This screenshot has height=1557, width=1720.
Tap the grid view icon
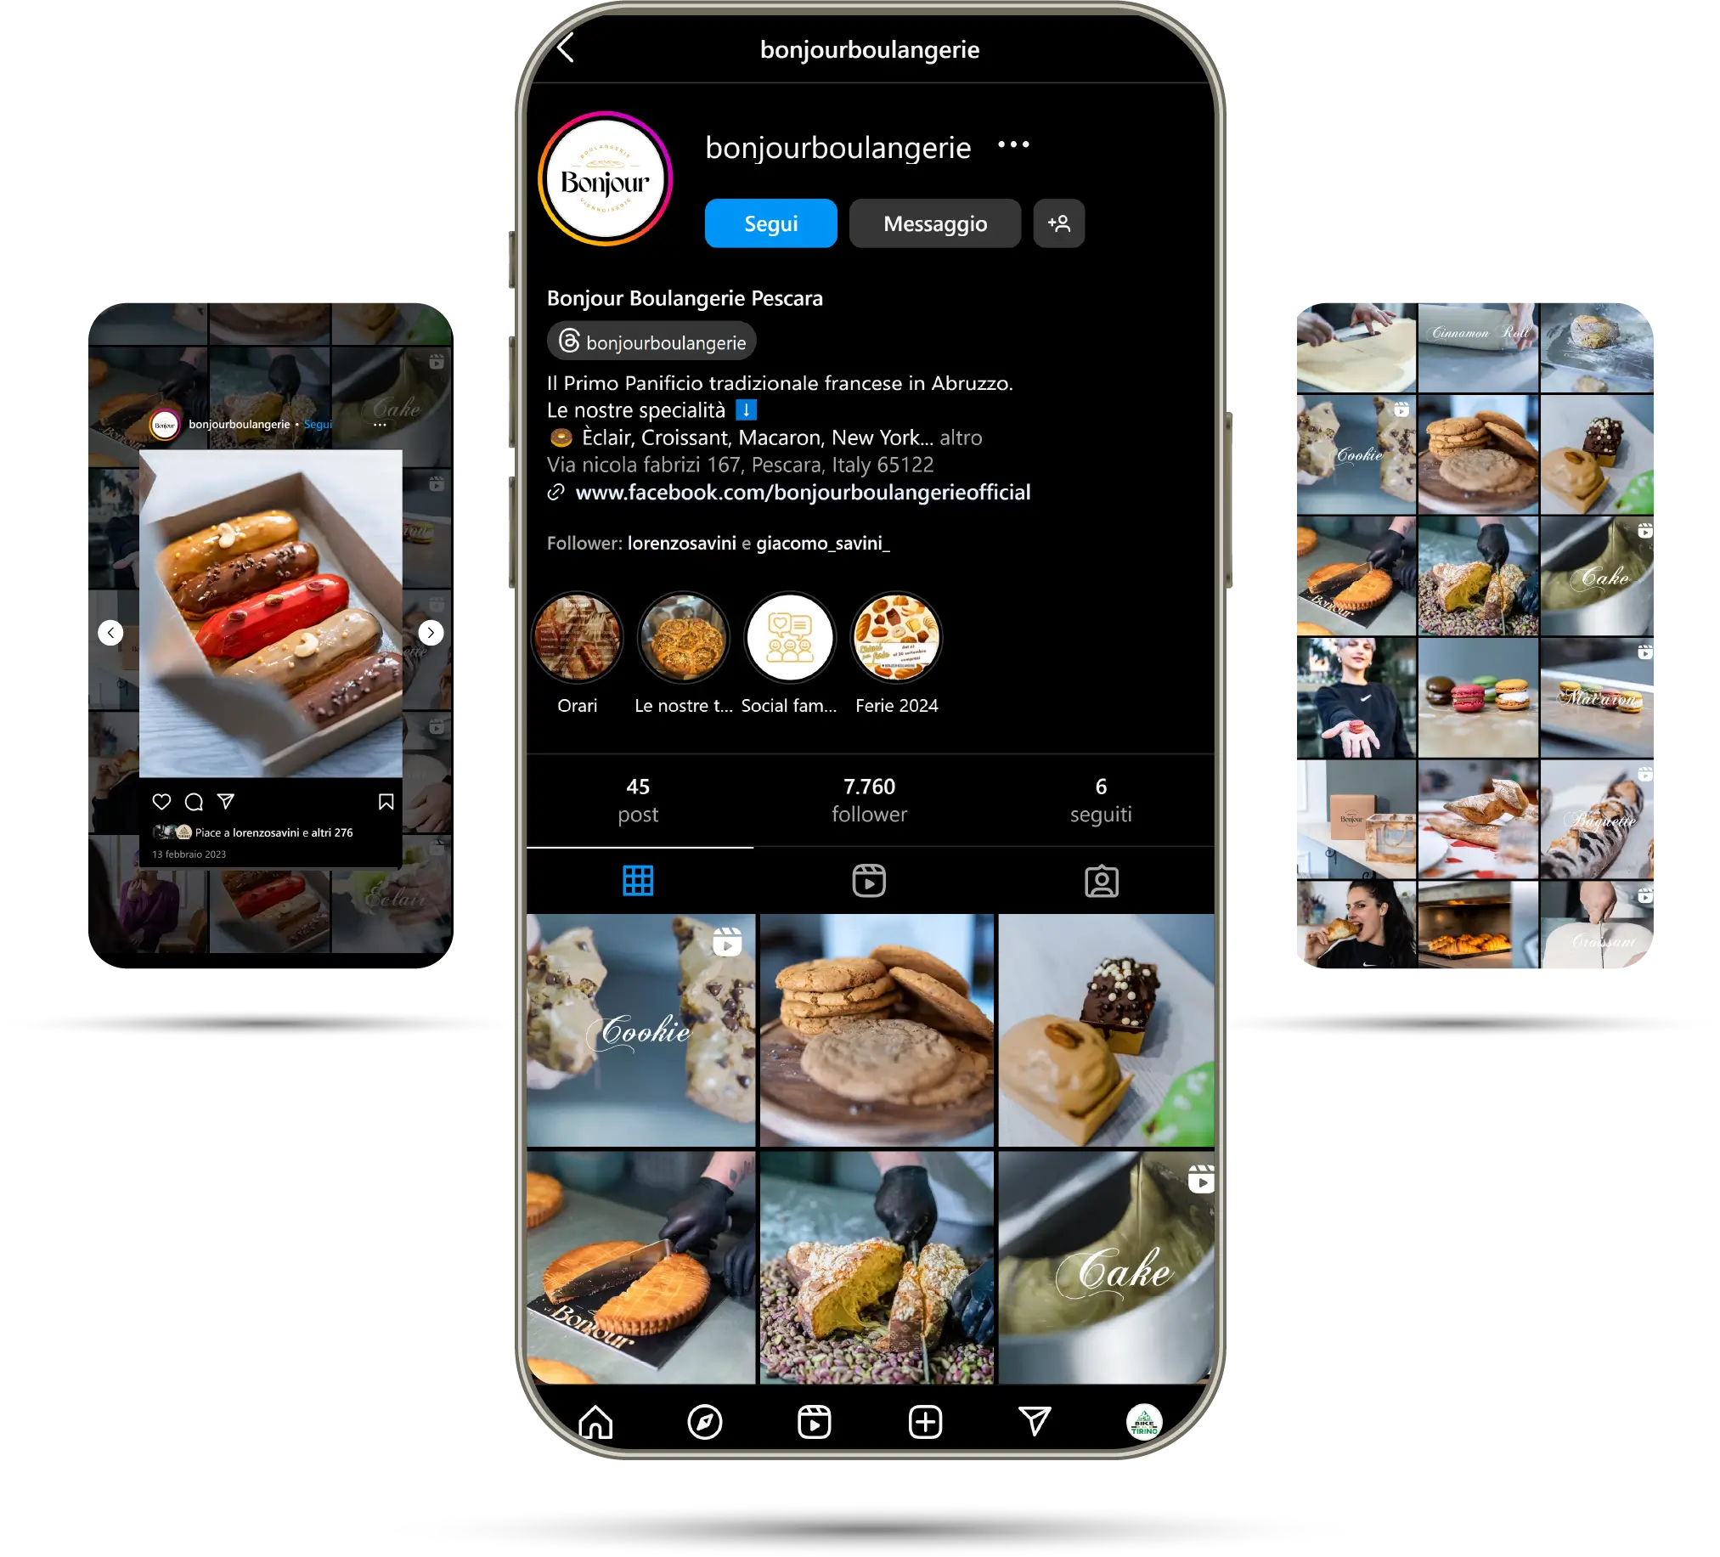tap(637, 881)
